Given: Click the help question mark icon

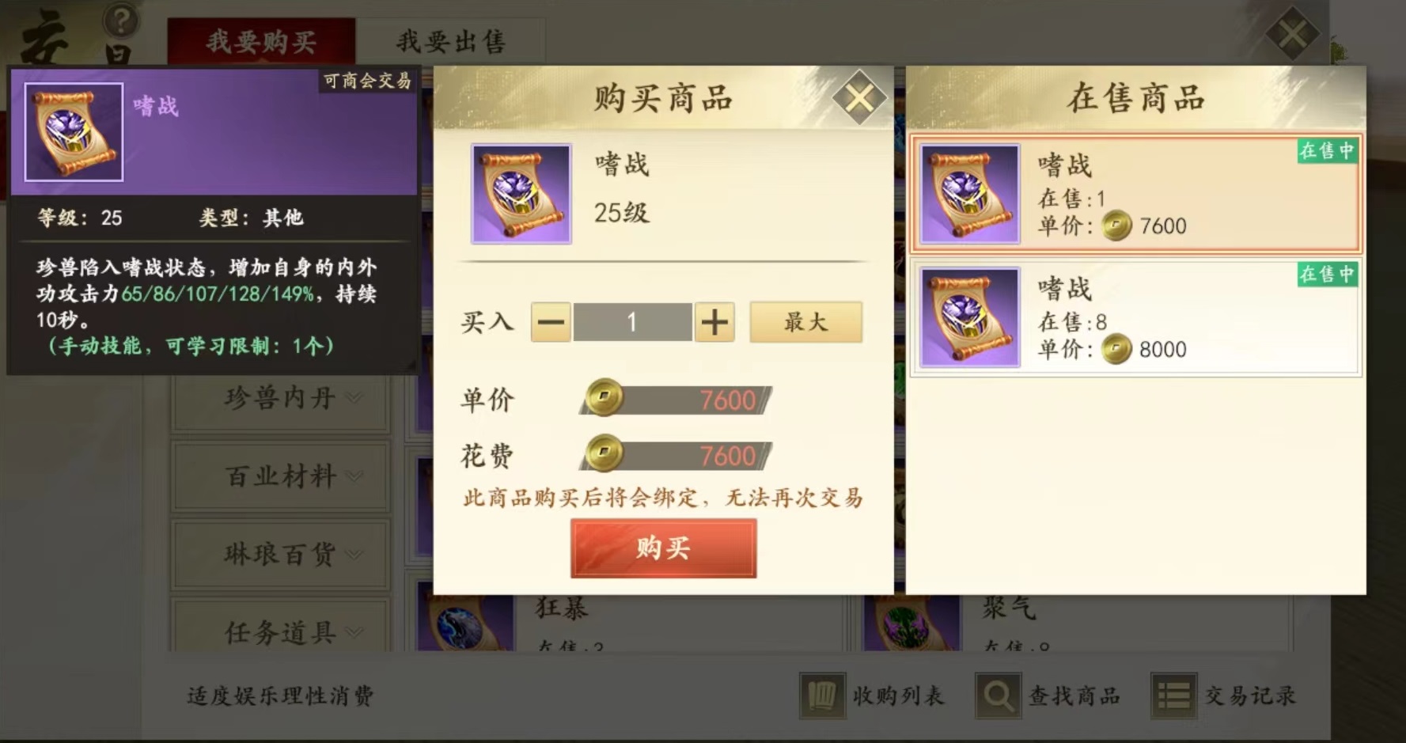Looking at the screenshot, I should pos(121,21).
